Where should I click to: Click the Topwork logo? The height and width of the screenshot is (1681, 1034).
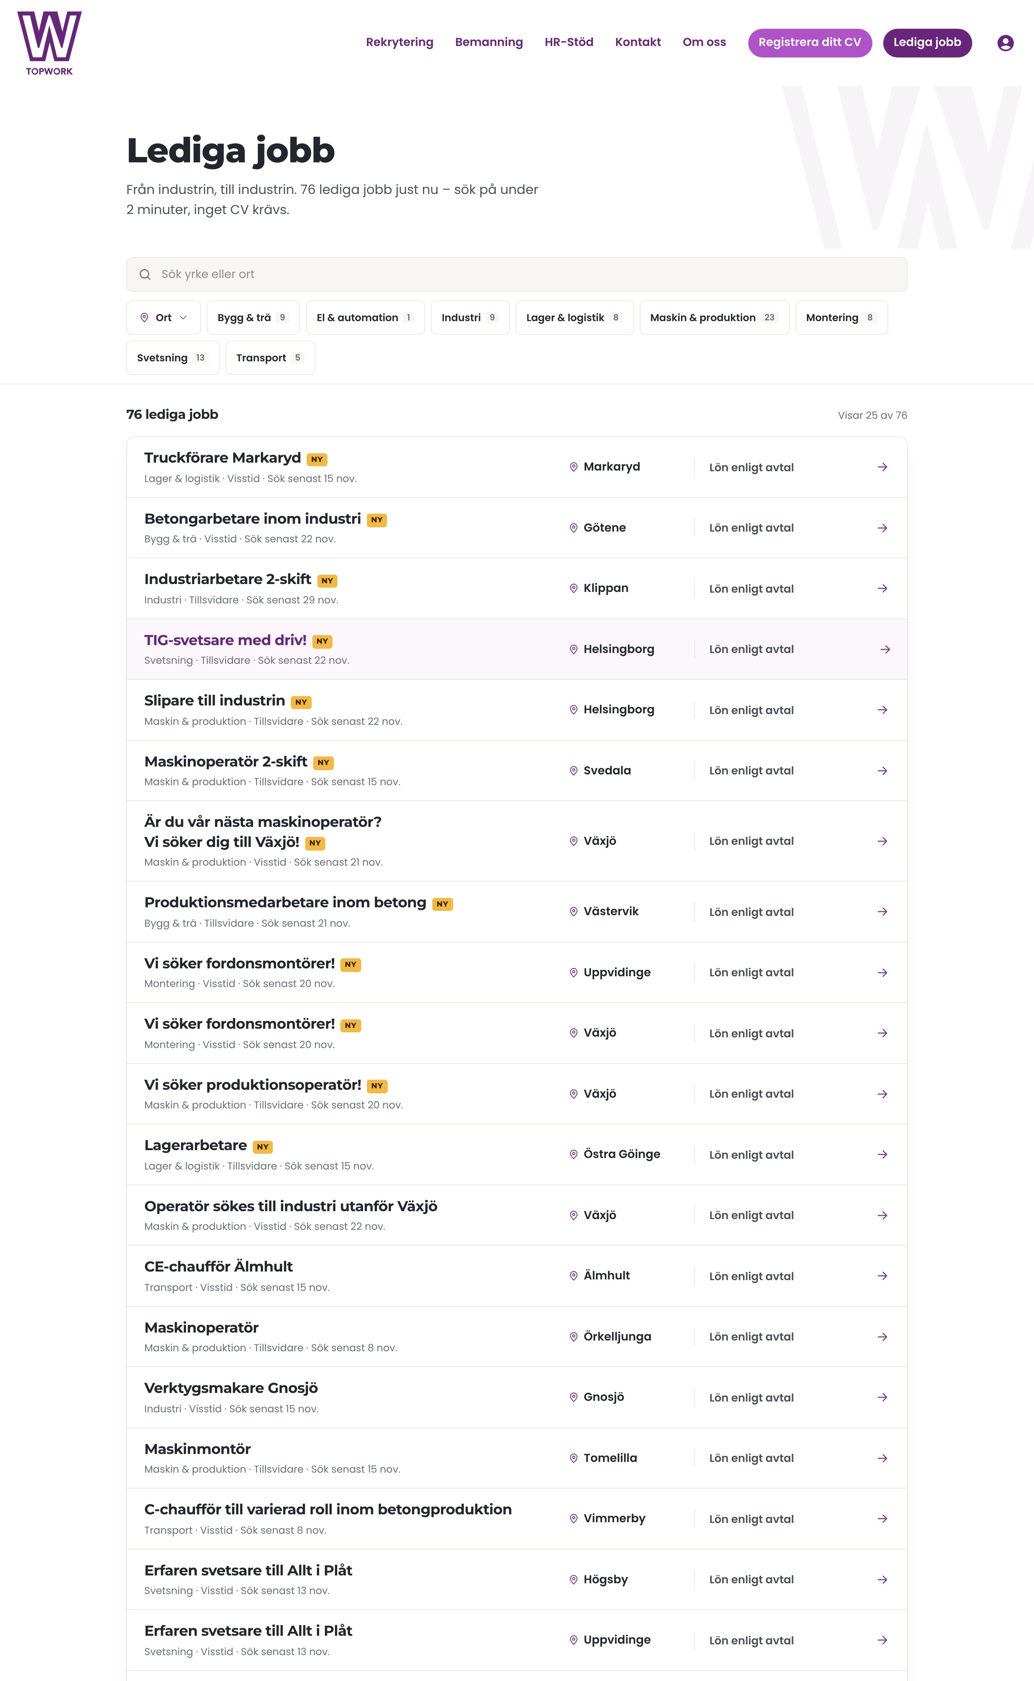point(49,43)
